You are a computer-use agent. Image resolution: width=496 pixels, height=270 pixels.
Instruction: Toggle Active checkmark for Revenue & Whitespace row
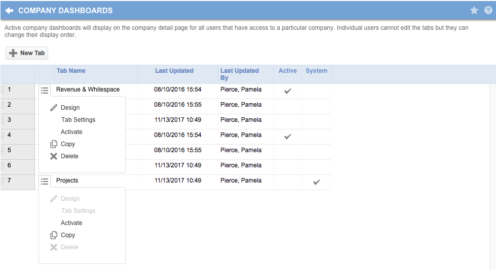(288, 91)
